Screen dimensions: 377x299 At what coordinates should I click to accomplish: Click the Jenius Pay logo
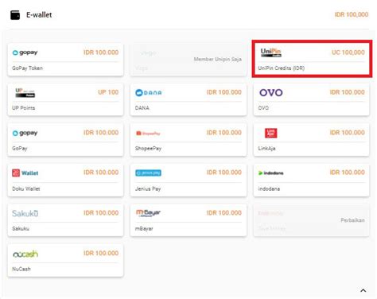(x=148, y=173)
